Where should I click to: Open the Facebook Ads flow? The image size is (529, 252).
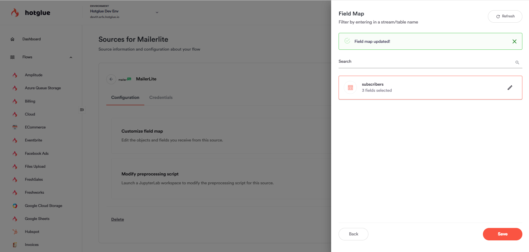[x=37, y=154]
